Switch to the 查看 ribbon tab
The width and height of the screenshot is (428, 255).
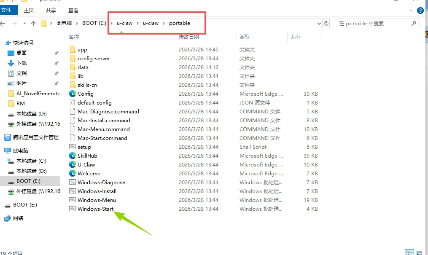point(73,11)
